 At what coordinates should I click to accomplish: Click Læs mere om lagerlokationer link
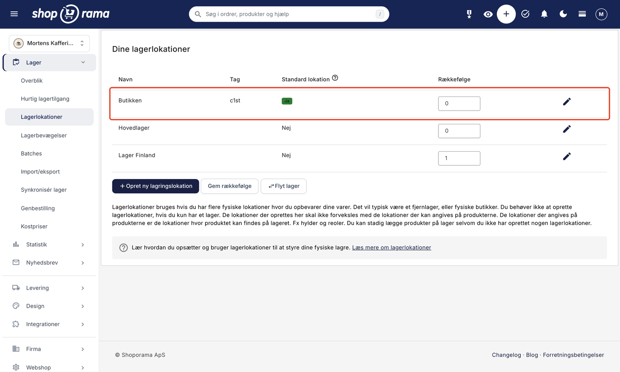(x=391, y=247)
